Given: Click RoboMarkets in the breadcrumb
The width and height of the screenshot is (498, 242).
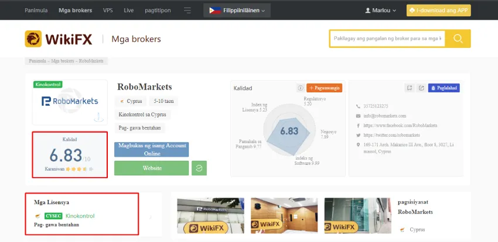Looking at the screenshot, I should [91, 61].
